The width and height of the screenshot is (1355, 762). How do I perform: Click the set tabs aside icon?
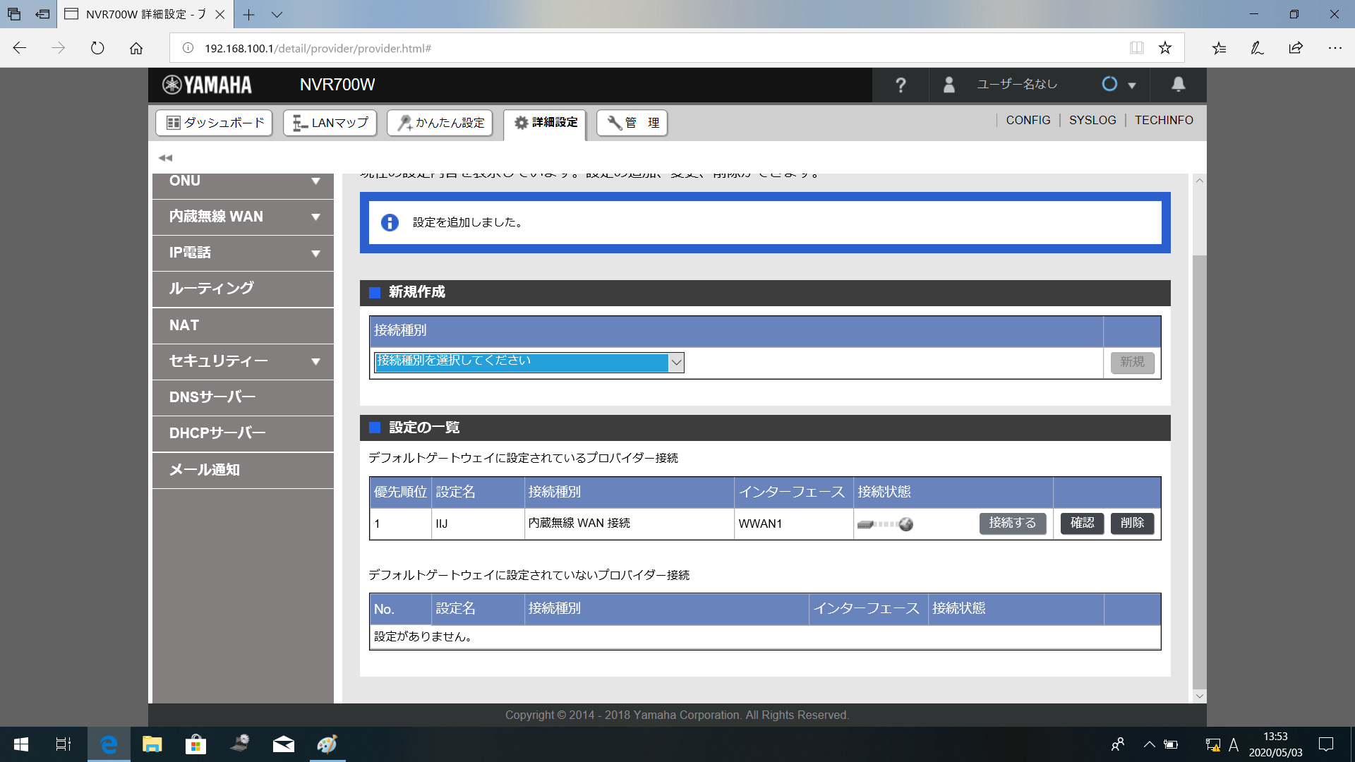(x=42, y=14)
